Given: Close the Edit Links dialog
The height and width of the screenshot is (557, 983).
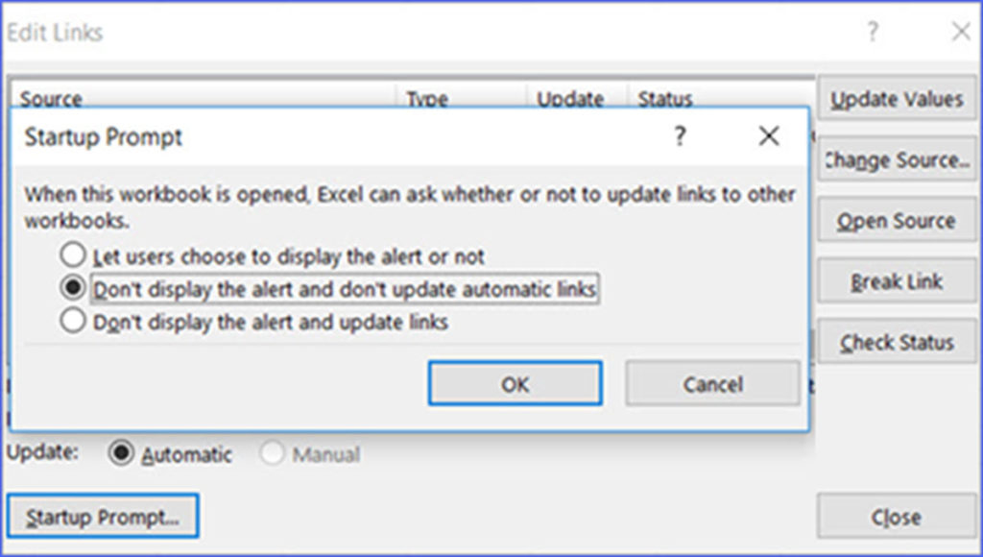Looking at the screenshot, I should [x=897, y=516].
